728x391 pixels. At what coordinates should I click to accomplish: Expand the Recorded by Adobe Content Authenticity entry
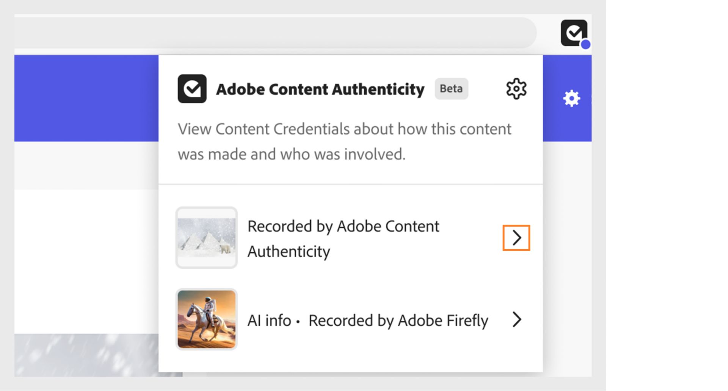(x=516, y=238)
